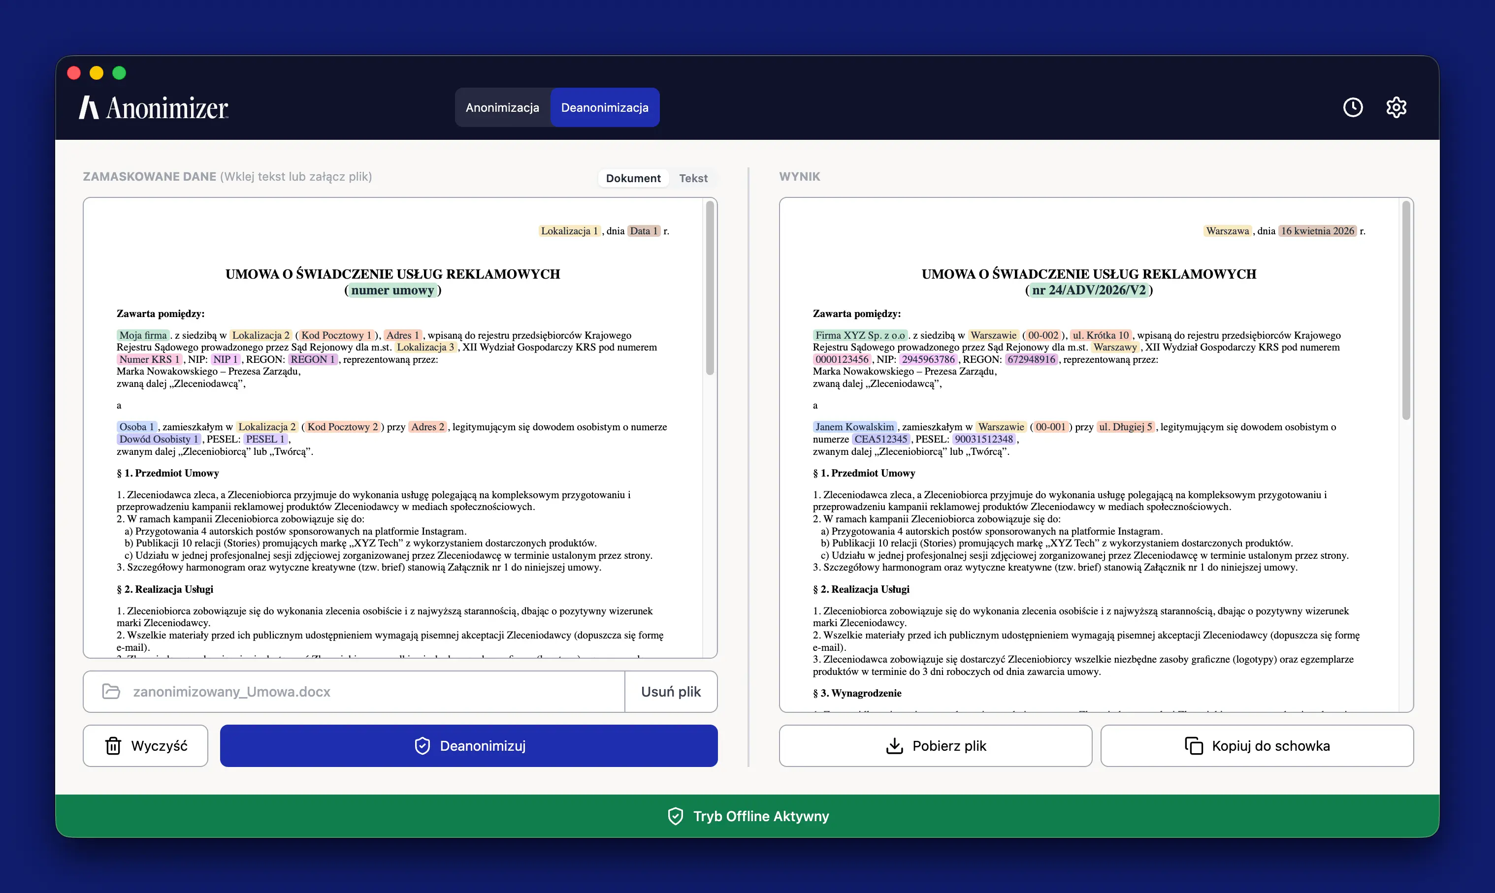Clear input with the Wyczyść button

146,746
